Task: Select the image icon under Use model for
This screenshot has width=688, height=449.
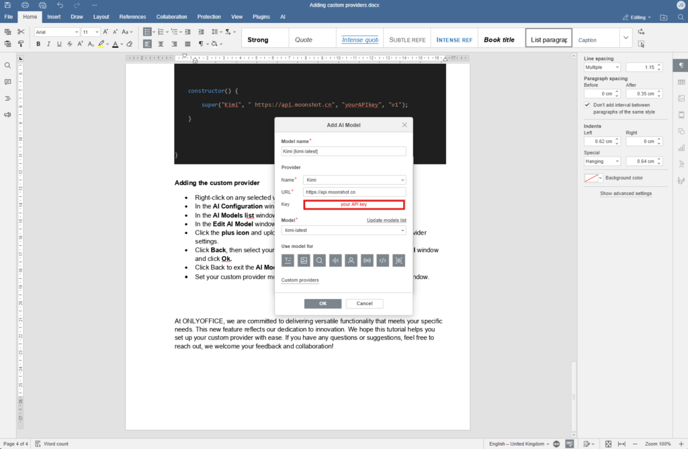Action: [x=304, y=260]
